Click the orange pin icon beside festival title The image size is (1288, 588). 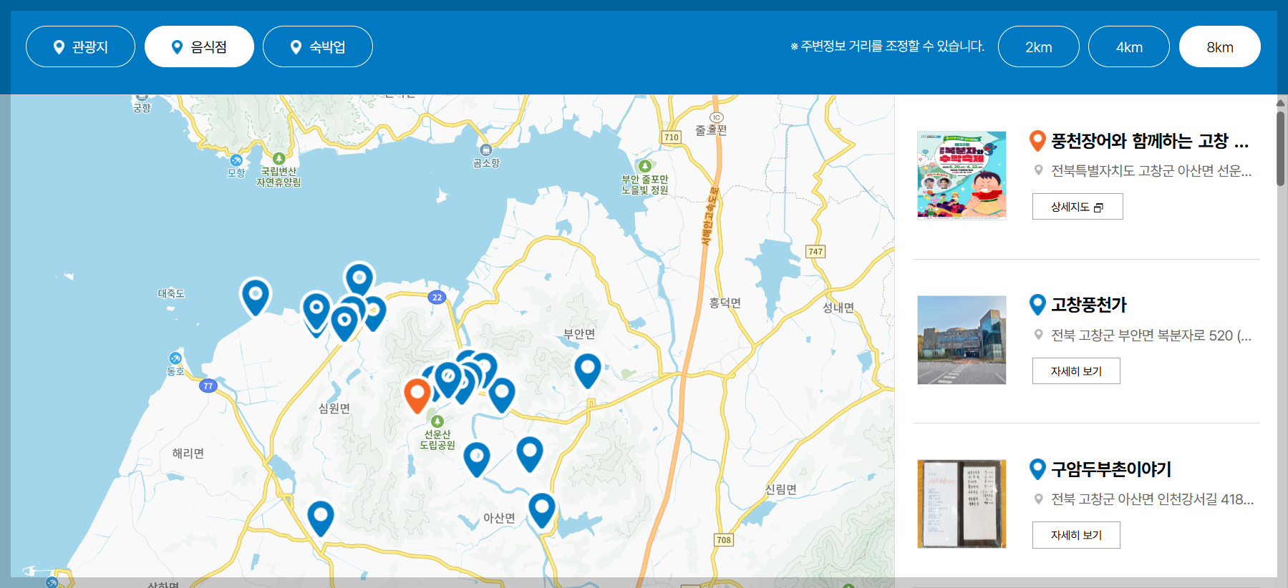(1037, 141)
